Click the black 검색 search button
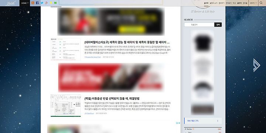 coord(218,25)
